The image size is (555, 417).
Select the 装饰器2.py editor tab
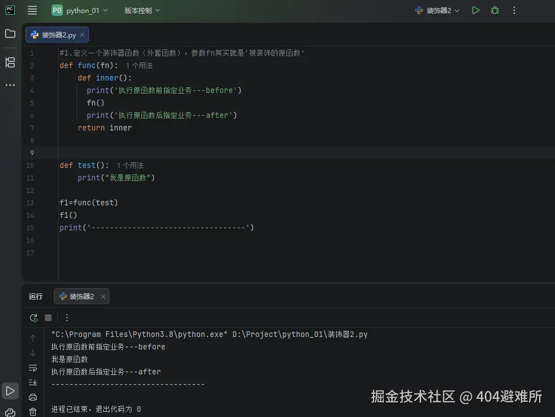(x=57, y=35)
